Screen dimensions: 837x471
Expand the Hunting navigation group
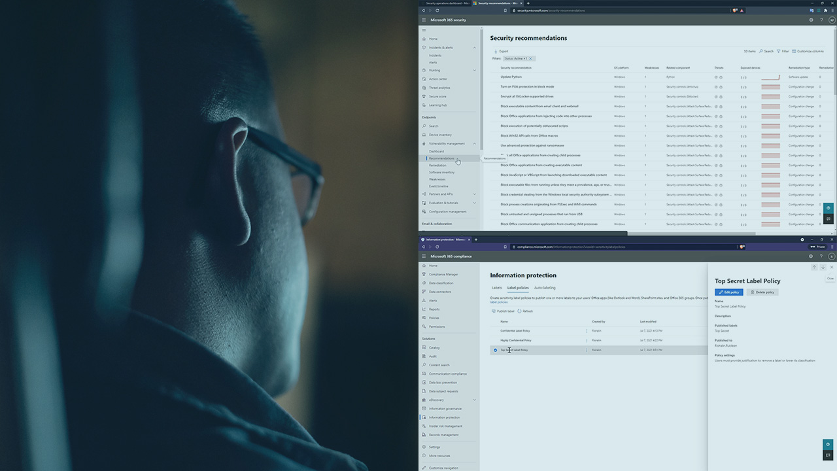(x=475, y=70)
